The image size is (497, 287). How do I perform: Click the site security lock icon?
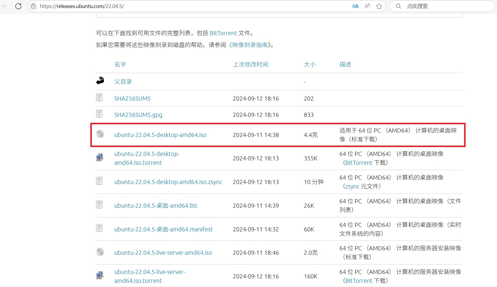[x=33, y=6]
